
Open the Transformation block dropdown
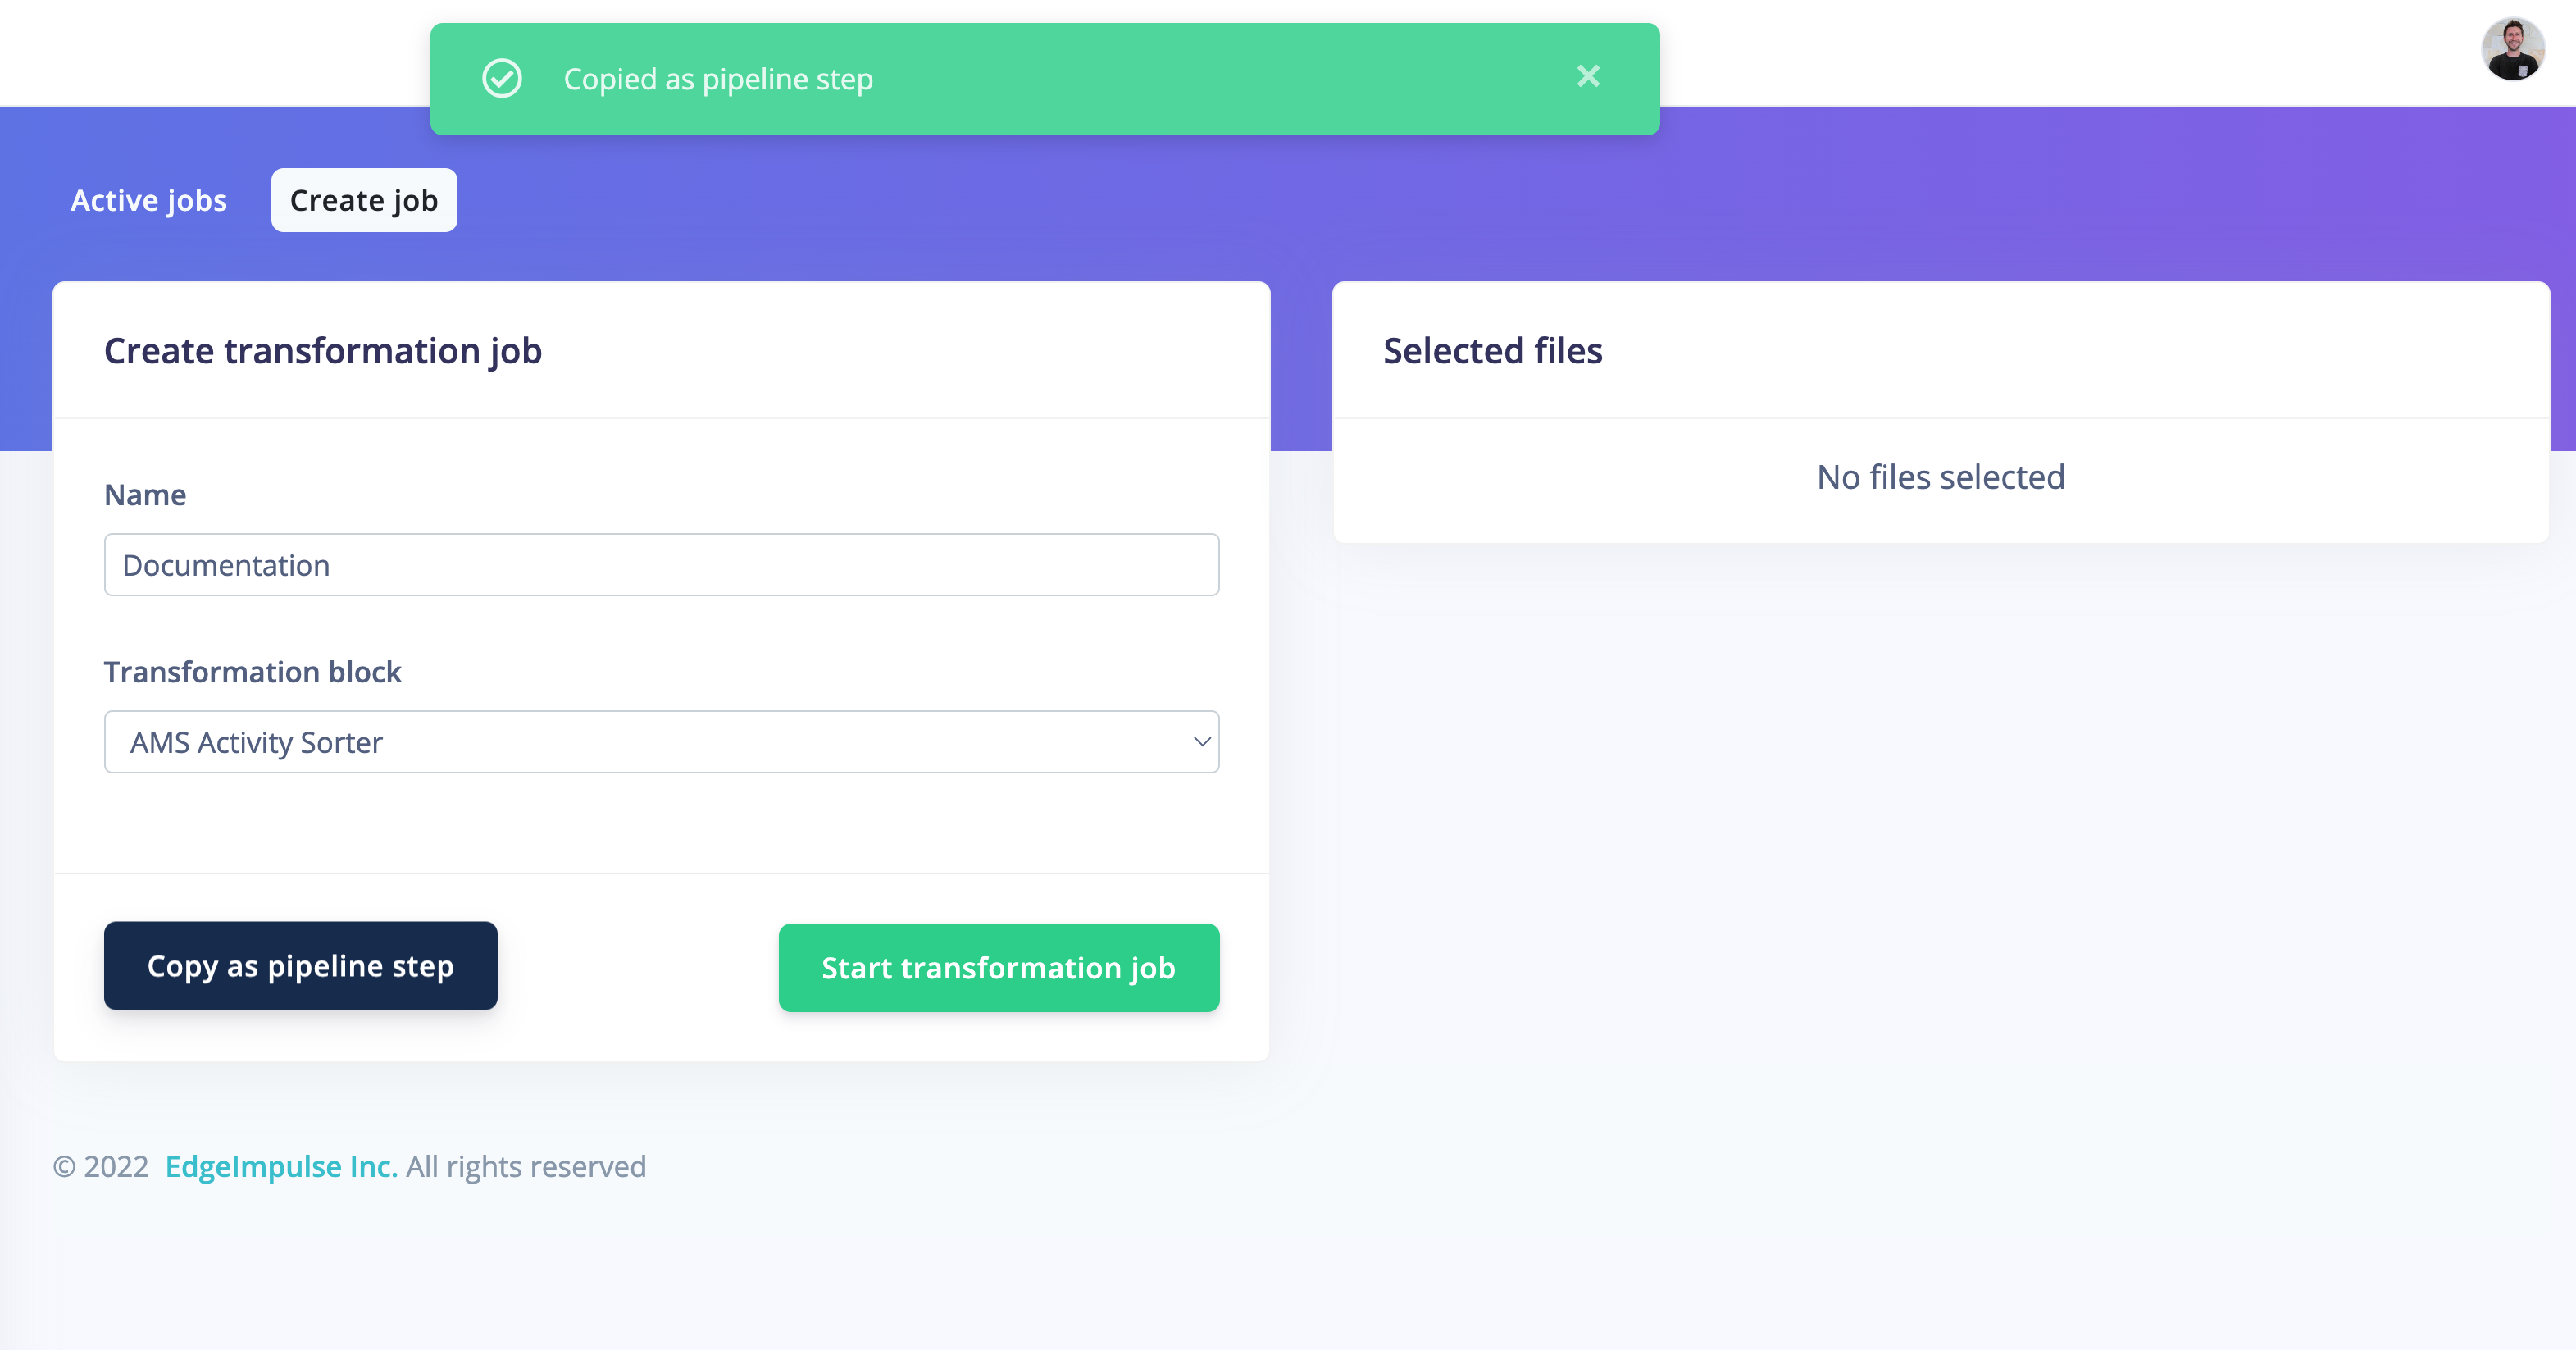pyautogui.click(x=661, y=742)
